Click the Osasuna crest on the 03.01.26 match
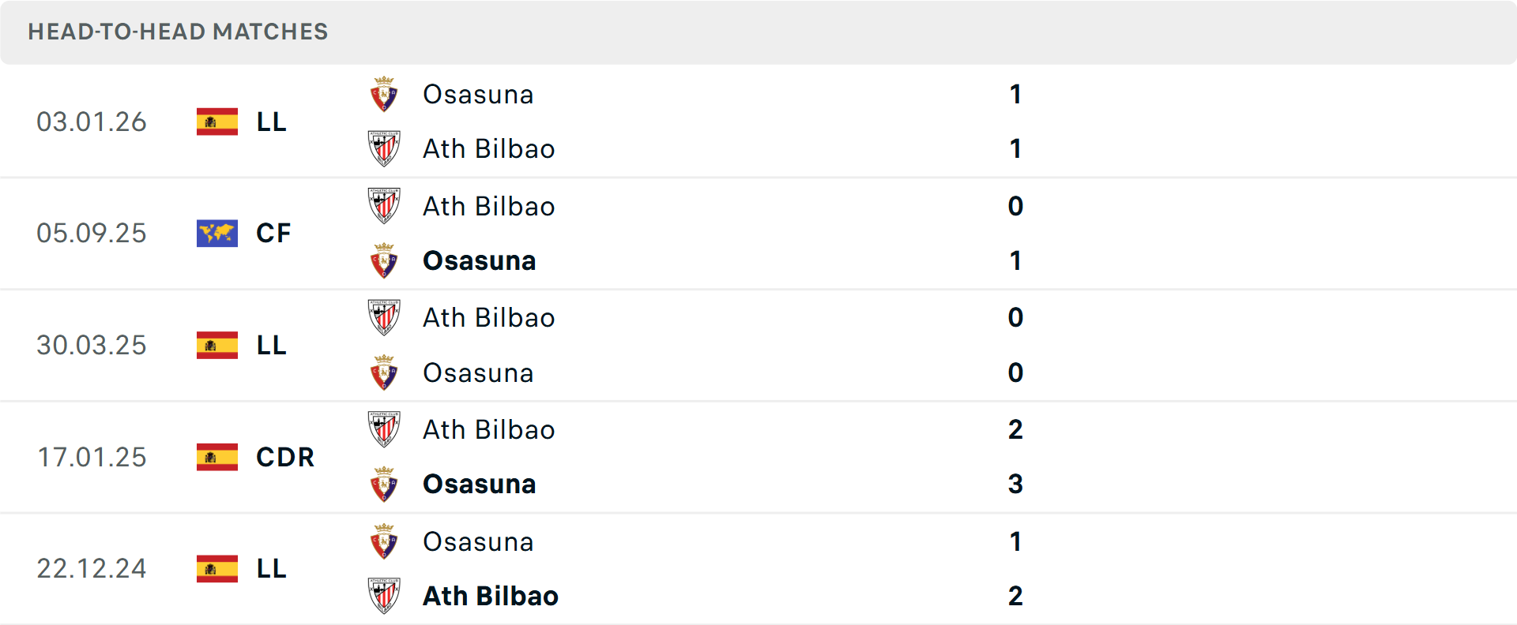Viewport: 1517px width, 625px height. point(384,94)
